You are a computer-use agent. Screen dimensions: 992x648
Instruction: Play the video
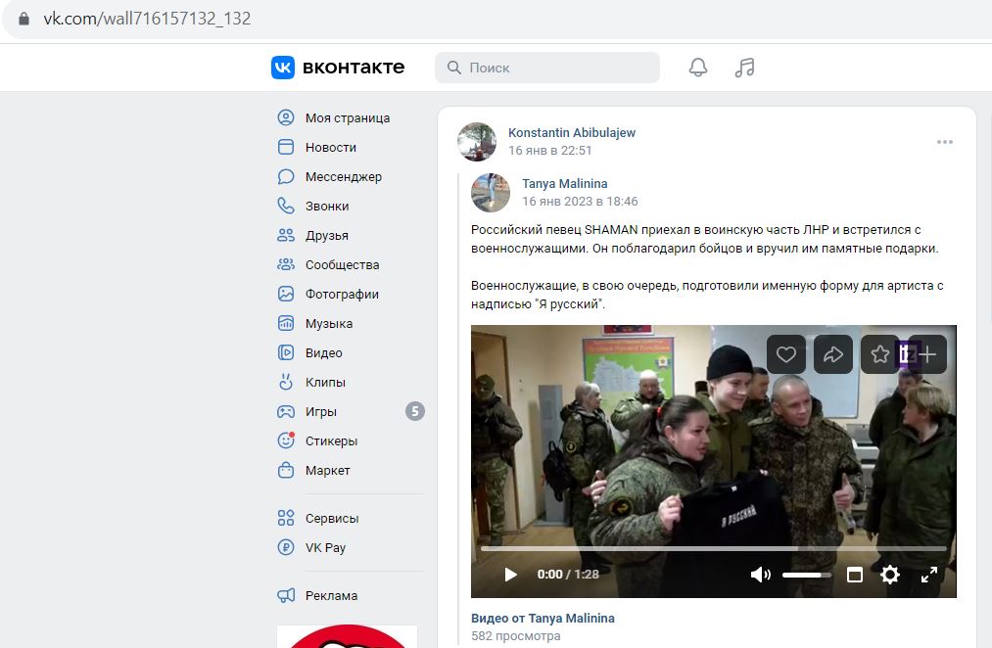[510, 574]
